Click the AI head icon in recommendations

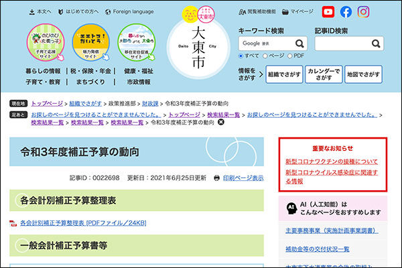[291, 208]
